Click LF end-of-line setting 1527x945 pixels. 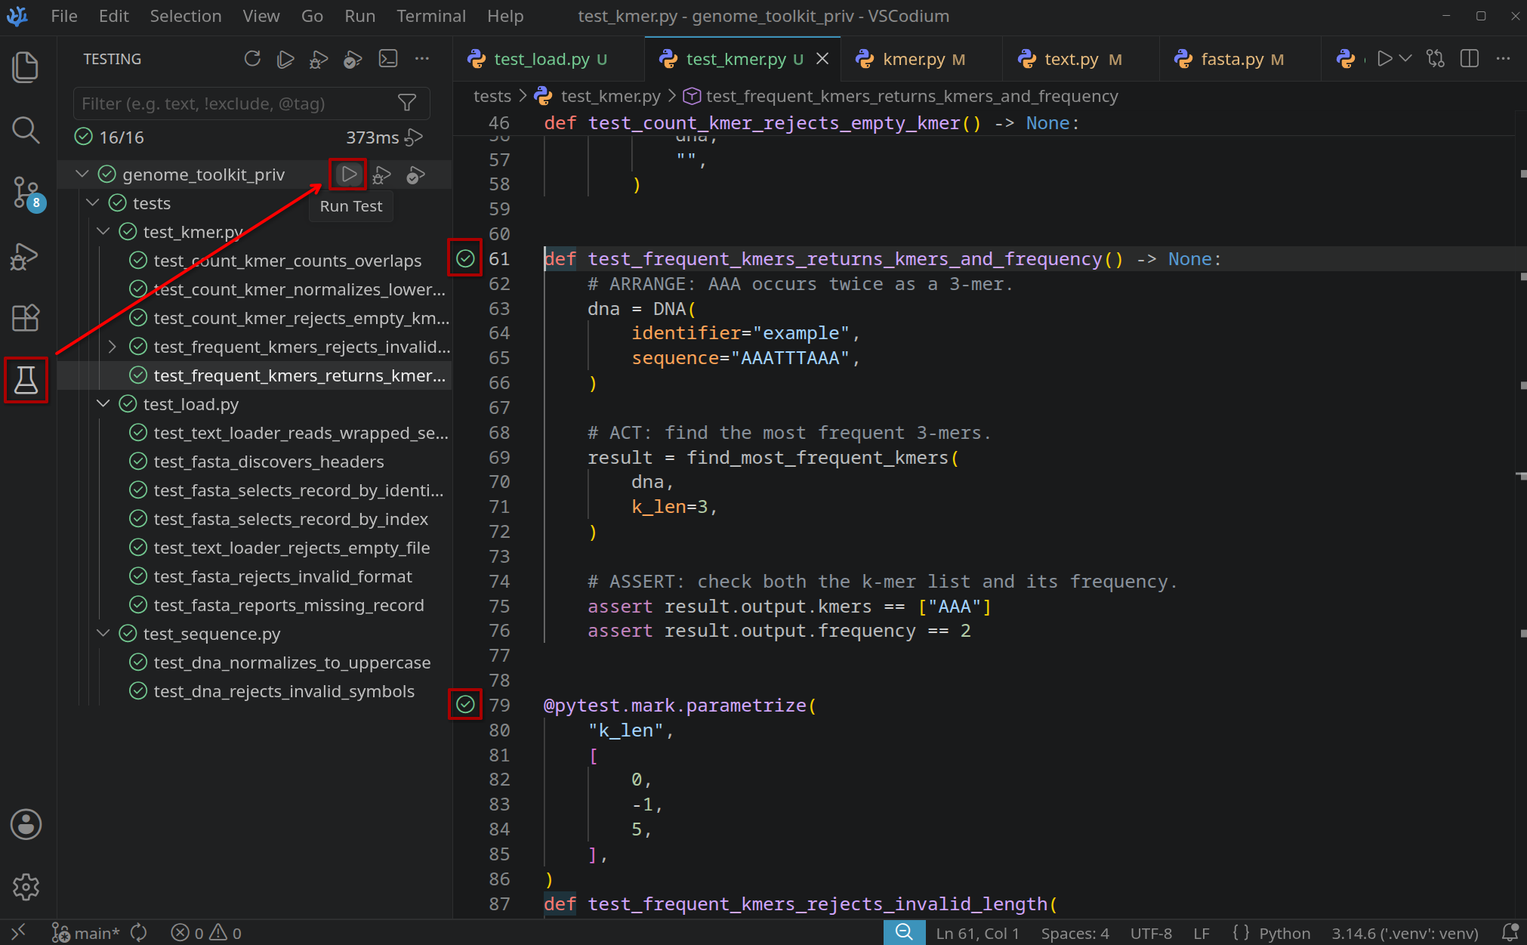1202,933
